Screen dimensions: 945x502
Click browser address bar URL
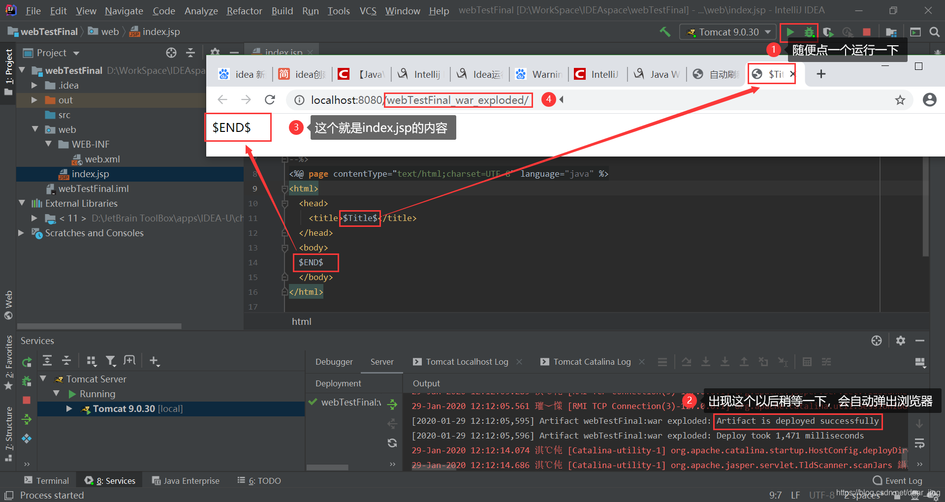[x=420, y=100]
